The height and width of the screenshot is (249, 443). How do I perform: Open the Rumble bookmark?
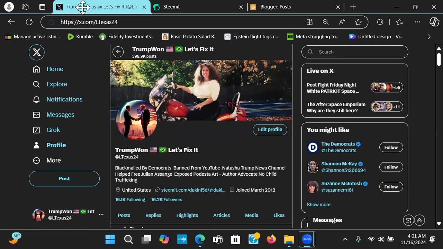click(x=80, y=36)
